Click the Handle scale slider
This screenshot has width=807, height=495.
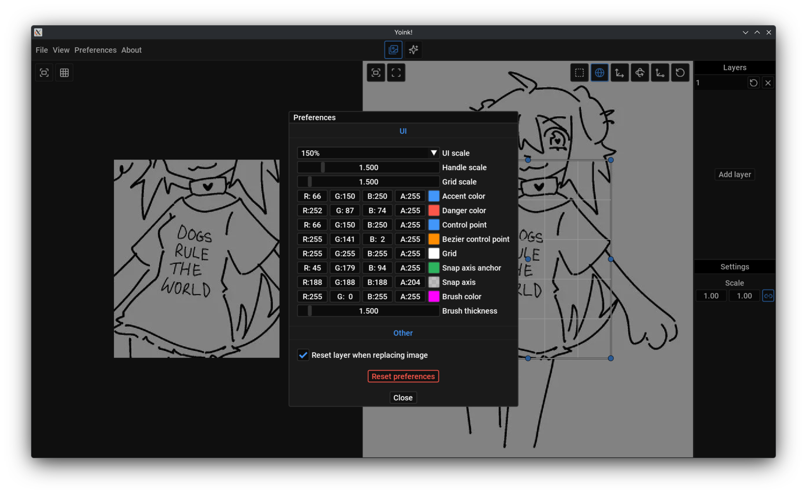(368, 167)
